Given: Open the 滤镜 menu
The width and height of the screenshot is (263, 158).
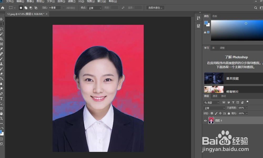Looking at the screenshot, I should pyautogui.click(x=71, y=1).
